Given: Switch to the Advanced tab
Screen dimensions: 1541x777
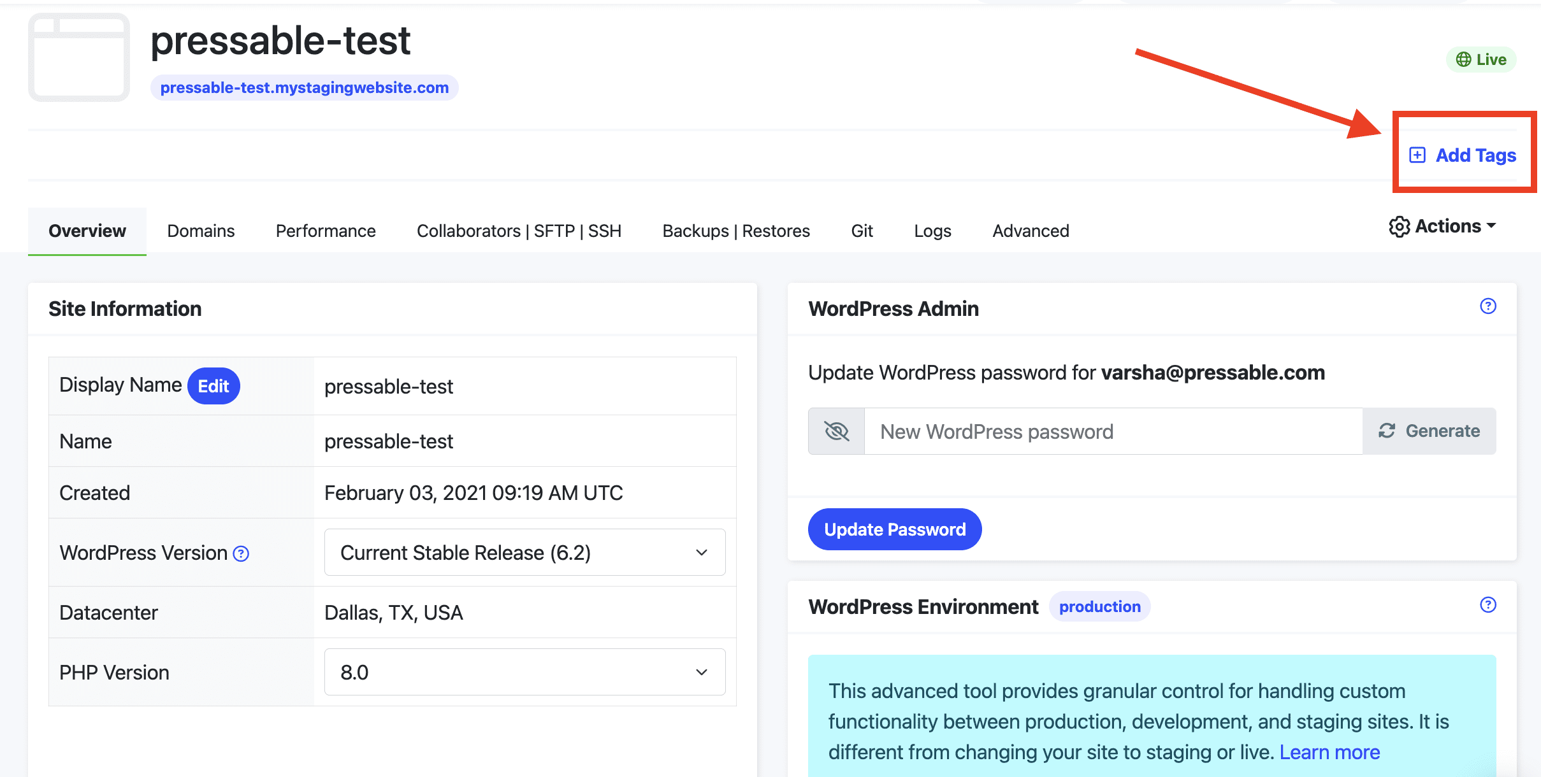Looking at the screenshot, I should click(x=1031, y=231).
